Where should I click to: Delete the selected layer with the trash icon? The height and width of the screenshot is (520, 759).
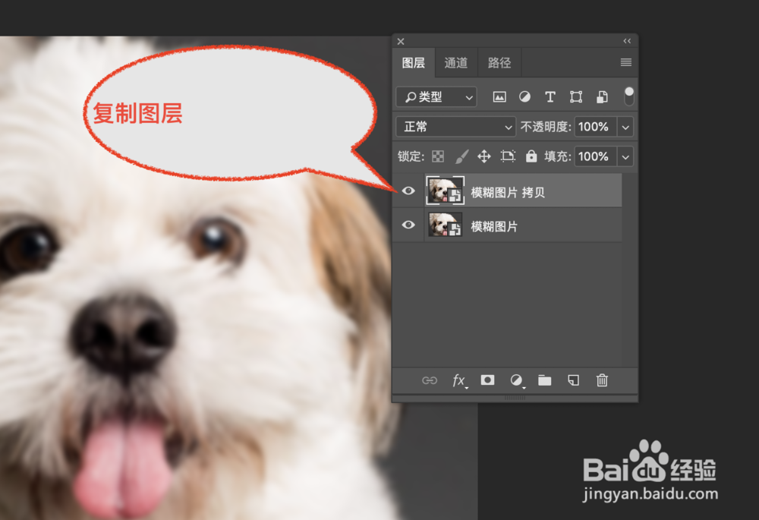(x=602, y=380)
